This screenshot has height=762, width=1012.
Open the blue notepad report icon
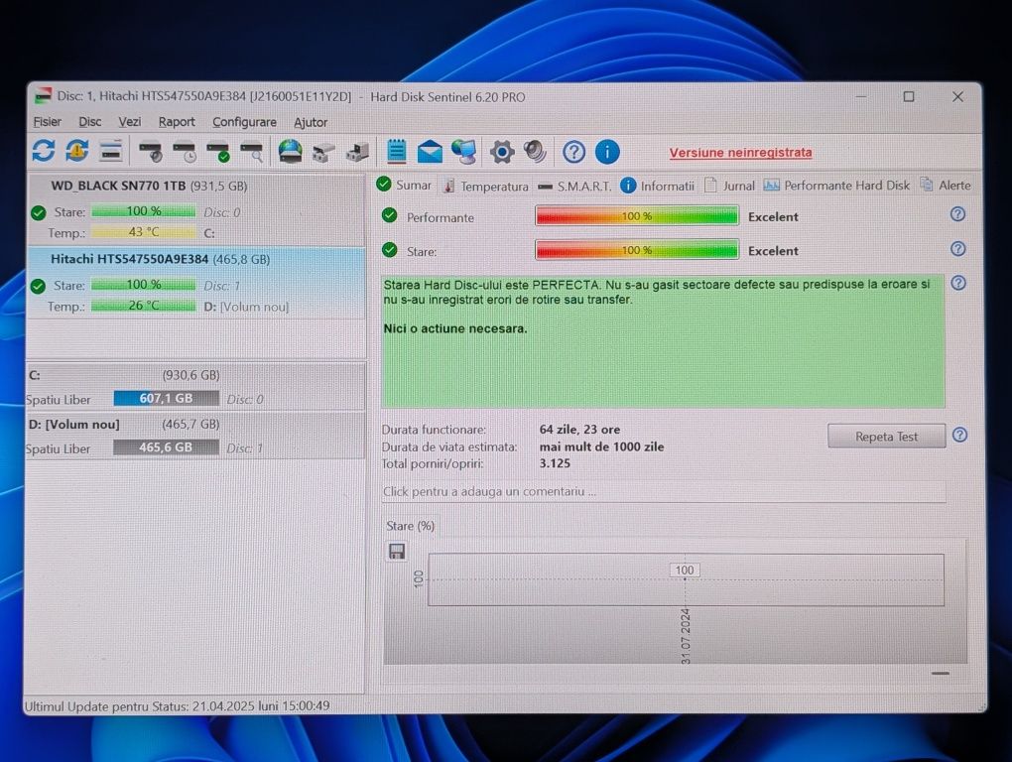(x=396, y=152)
